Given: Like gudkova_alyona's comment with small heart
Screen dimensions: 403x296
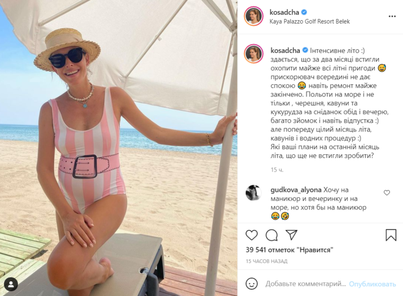Looking at the screenshot, I should pos(387,193).
